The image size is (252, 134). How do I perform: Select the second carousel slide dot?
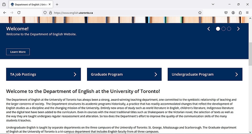(223, 29)
